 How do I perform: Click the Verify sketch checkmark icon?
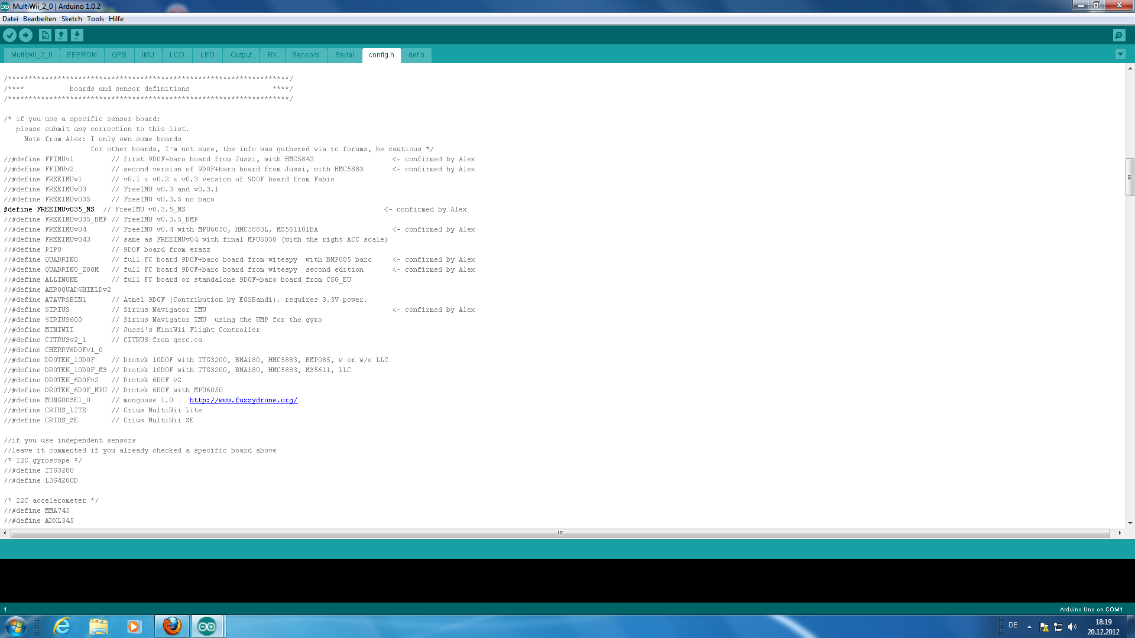(9, 35)
